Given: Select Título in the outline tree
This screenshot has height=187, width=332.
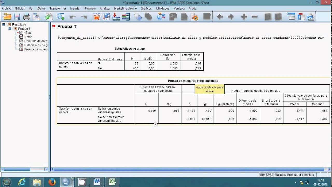Looking at the screenshot, I should pos(28,33).
